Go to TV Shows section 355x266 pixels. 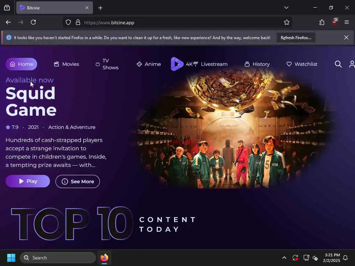tap(107, 64)
